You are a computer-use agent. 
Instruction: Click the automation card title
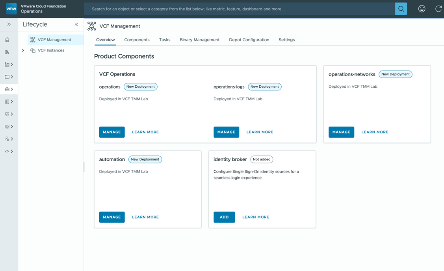(112, 159)
